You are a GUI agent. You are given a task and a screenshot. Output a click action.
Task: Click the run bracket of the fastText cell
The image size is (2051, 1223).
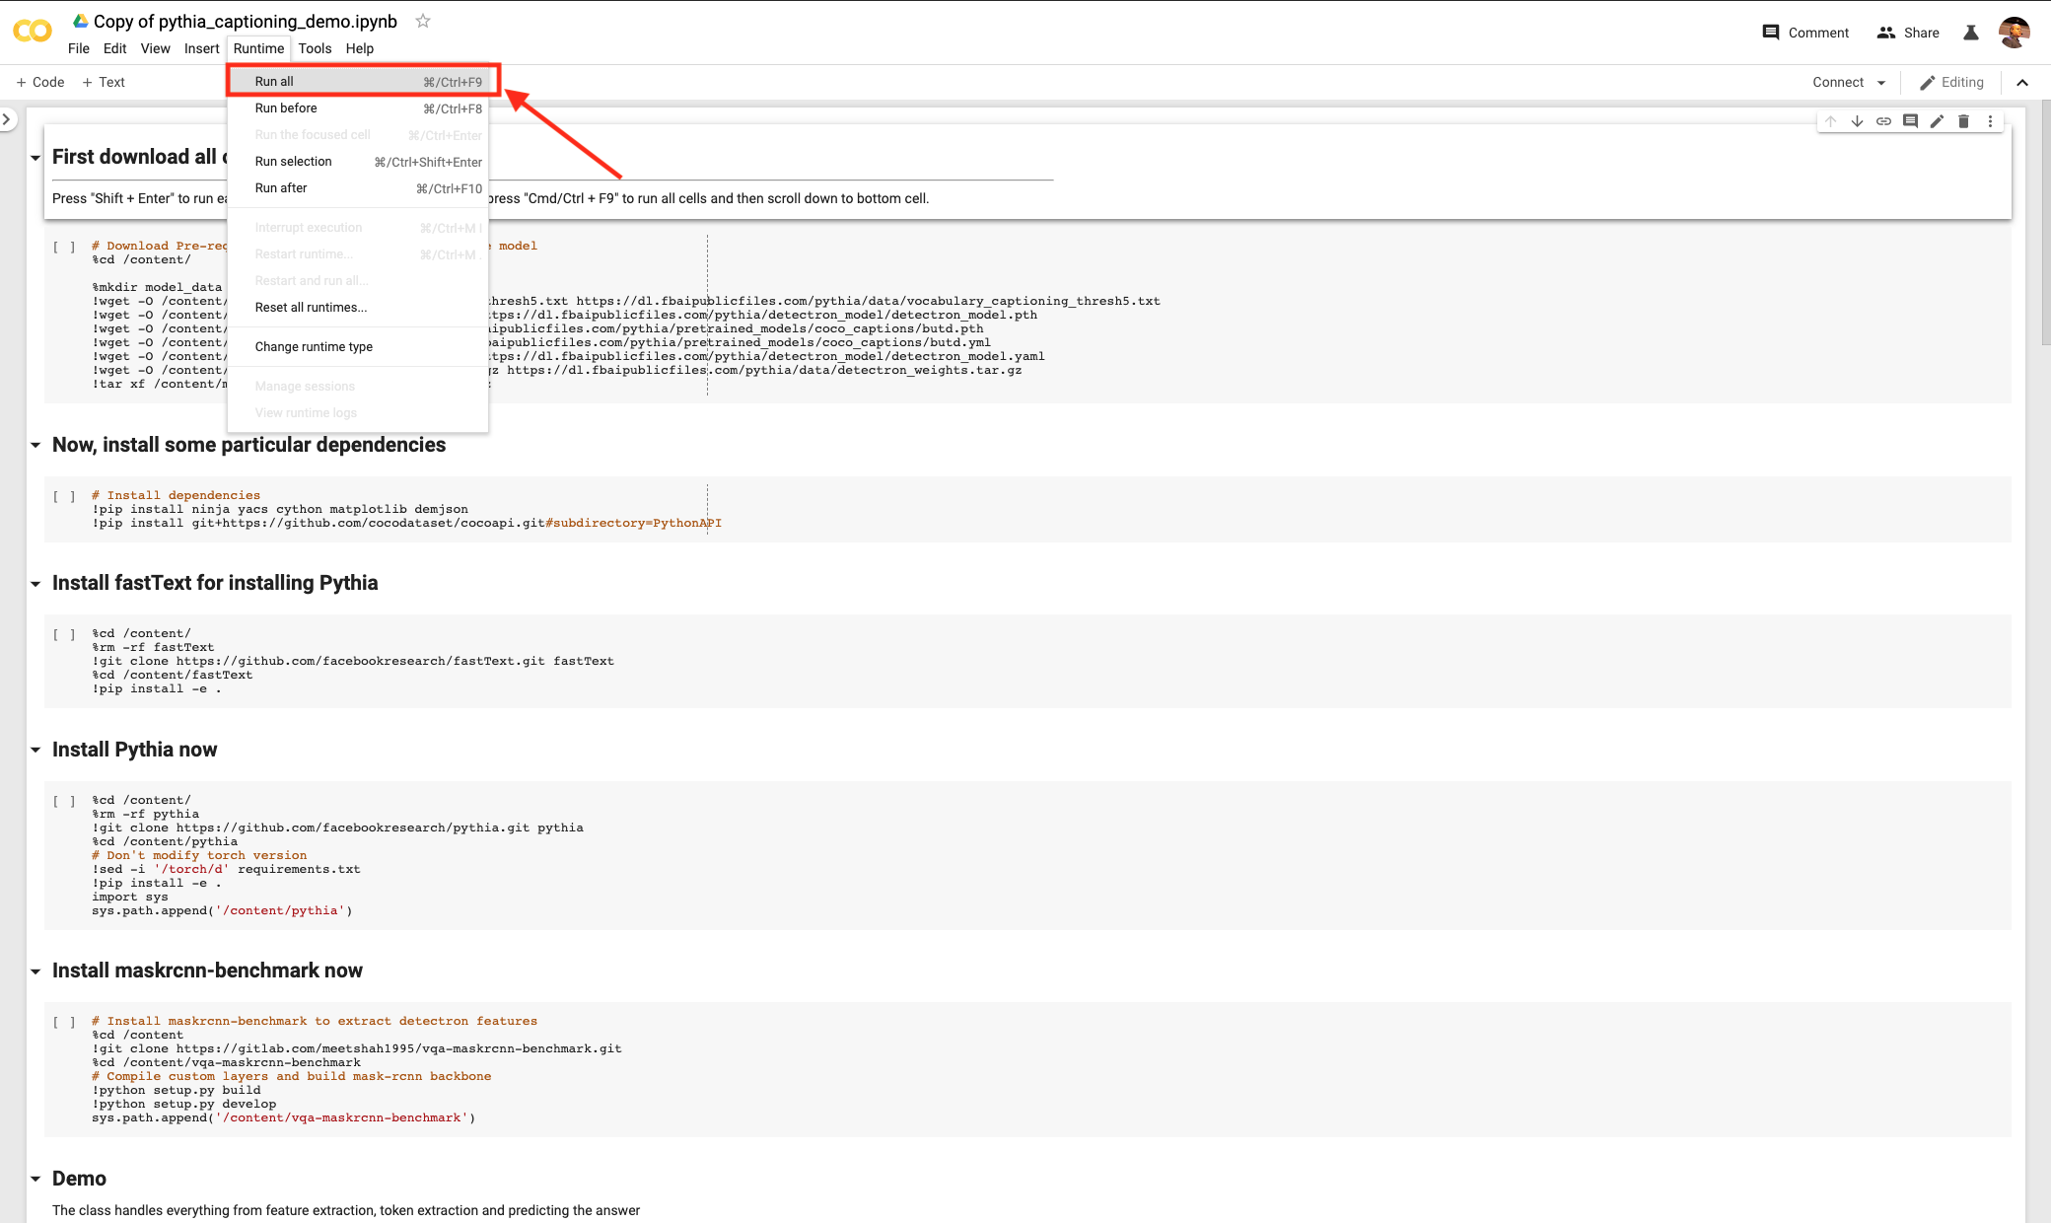click(64, 634)
